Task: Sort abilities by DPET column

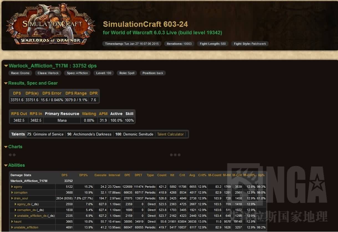Action: click(138, 175)
